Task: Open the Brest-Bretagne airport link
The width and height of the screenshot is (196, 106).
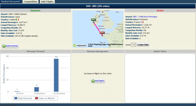Action: tap(145, 17)
